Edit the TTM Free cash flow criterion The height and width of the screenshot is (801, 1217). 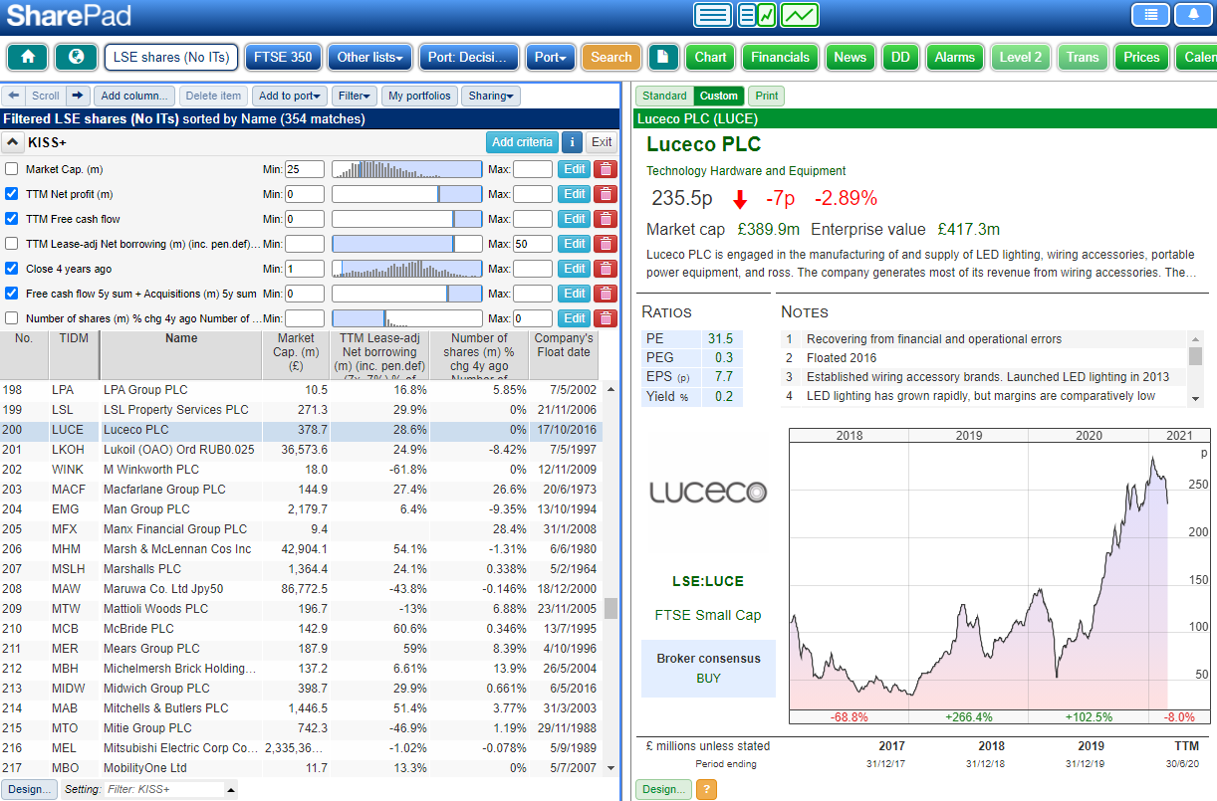(575, 219)
